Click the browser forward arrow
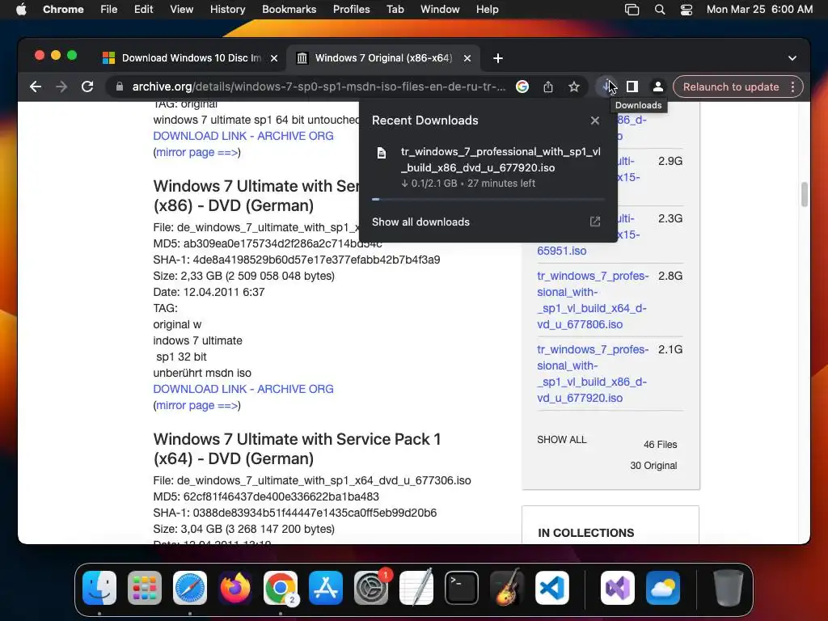 tap(61, 87)
